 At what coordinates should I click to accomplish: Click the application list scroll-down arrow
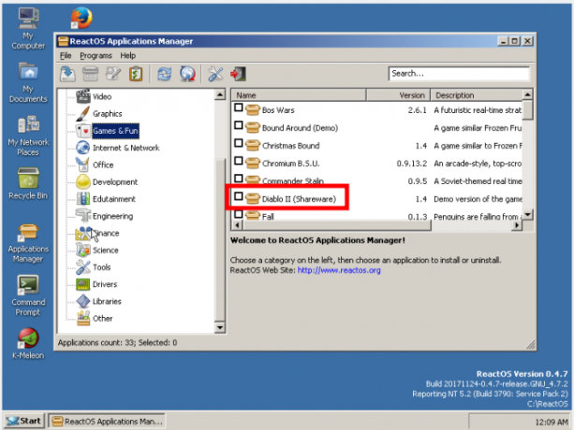coord(527,214)
